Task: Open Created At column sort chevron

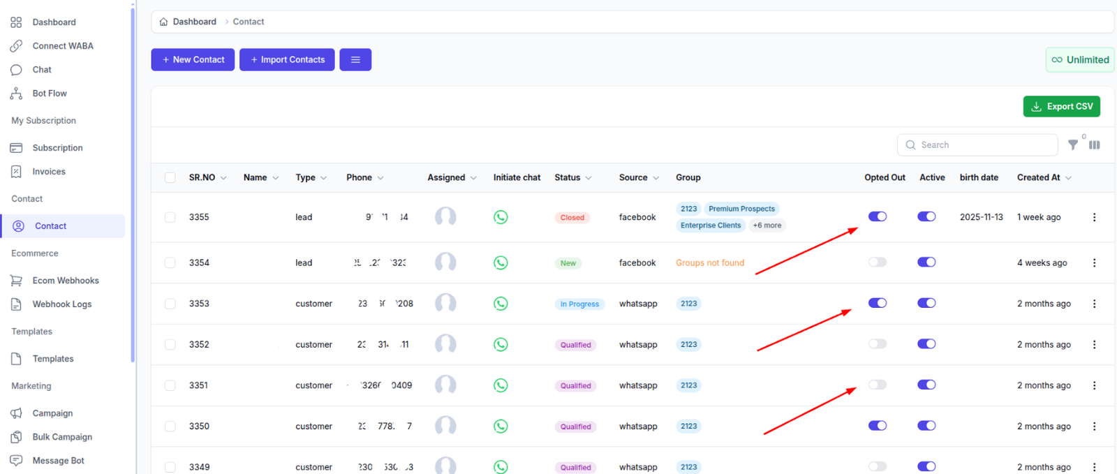Action: (x=1068, y=178)
